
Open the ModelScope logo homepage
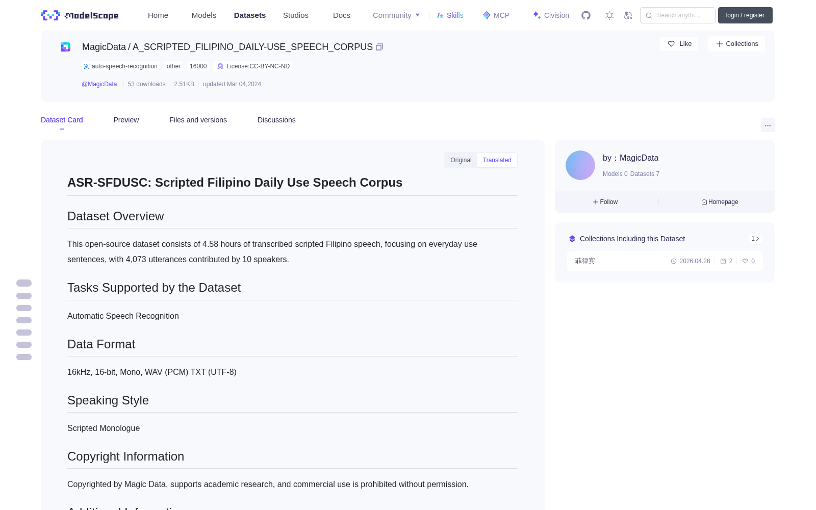[x=80, y=15]
